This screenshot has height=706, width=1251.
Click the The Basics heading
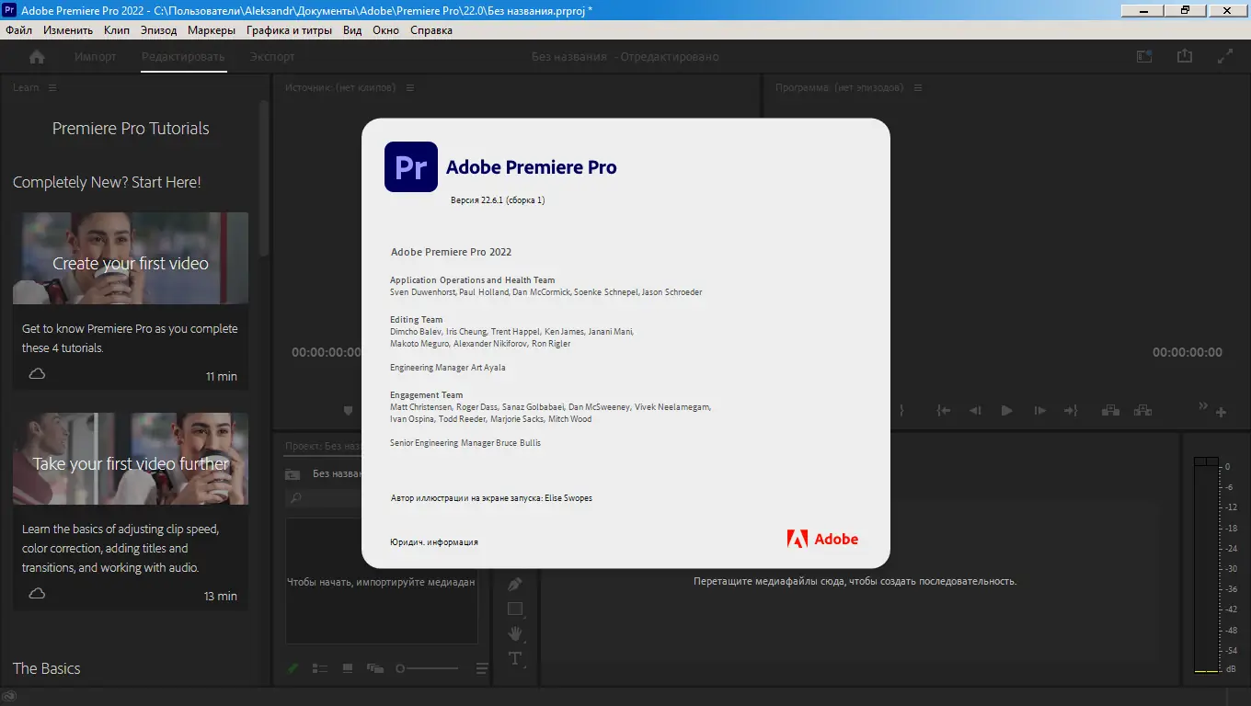point(47,668)
